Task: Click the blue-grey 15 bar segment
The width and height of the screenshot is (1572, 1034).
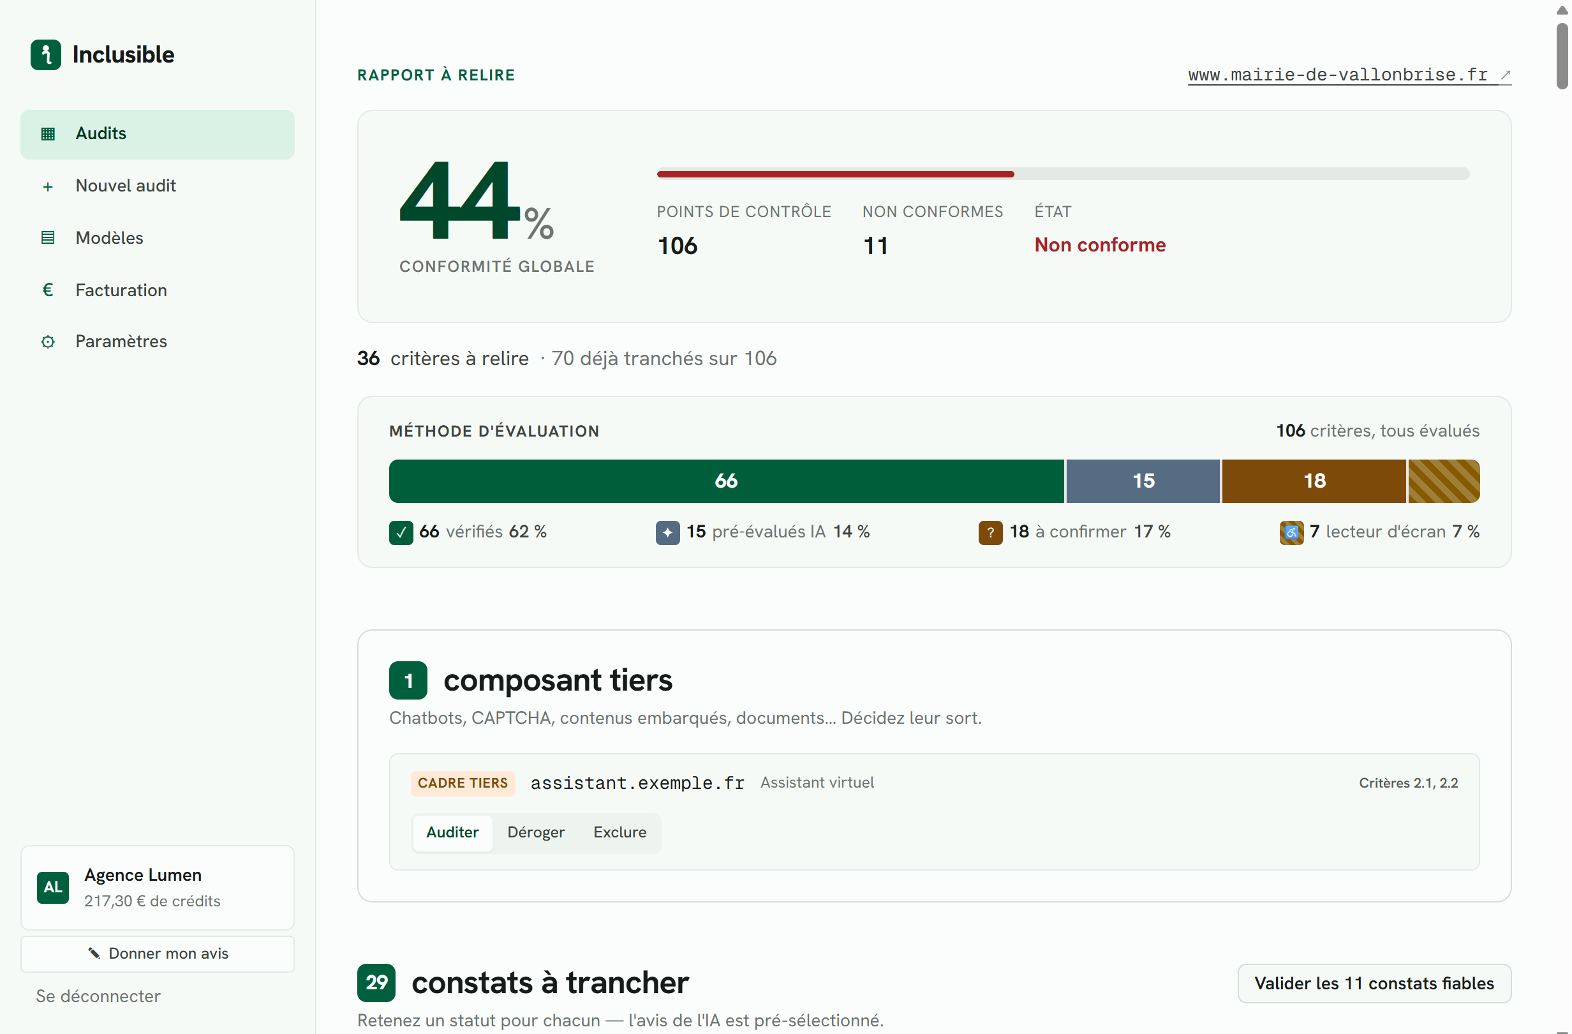Action: coord(1143,481)
